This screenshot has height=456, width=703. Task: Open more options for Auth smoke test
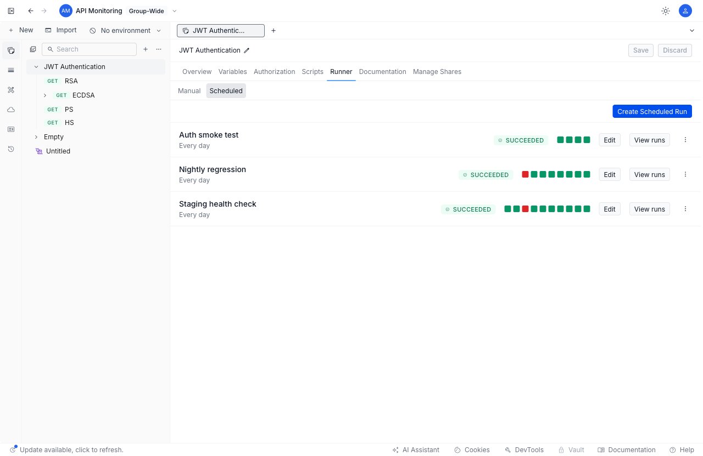[x=685, y=140]
